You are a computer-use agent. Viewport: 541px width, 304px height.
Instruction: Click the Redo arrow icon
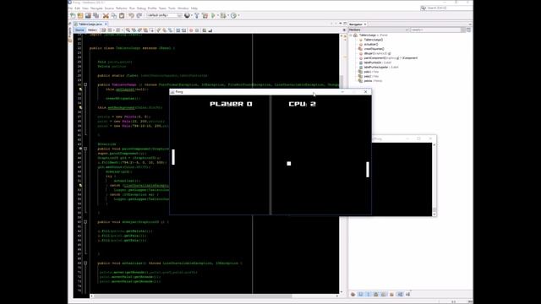(x=139, y=15)
